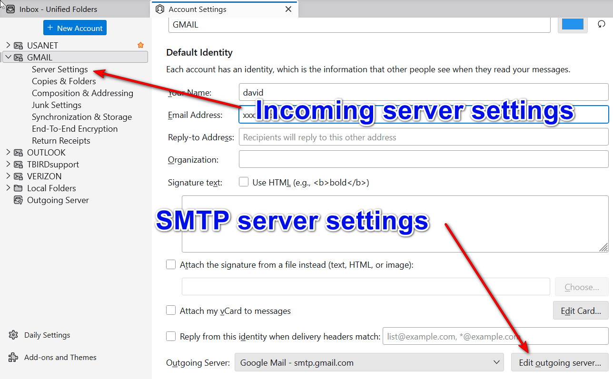This screenshot has width=613, height=379.
Task: Expand the VERIZON account tree
Action: pyautogui.click(x=8, y=176)
